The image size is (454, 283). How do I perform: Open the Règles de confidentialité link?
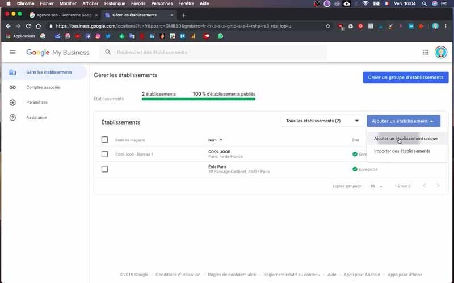click(x=232, y=275)
